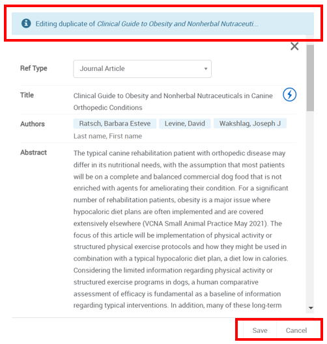327x344 pixels.
Task: Close the edit dialog with the X
Action: [x=294, y=46]
